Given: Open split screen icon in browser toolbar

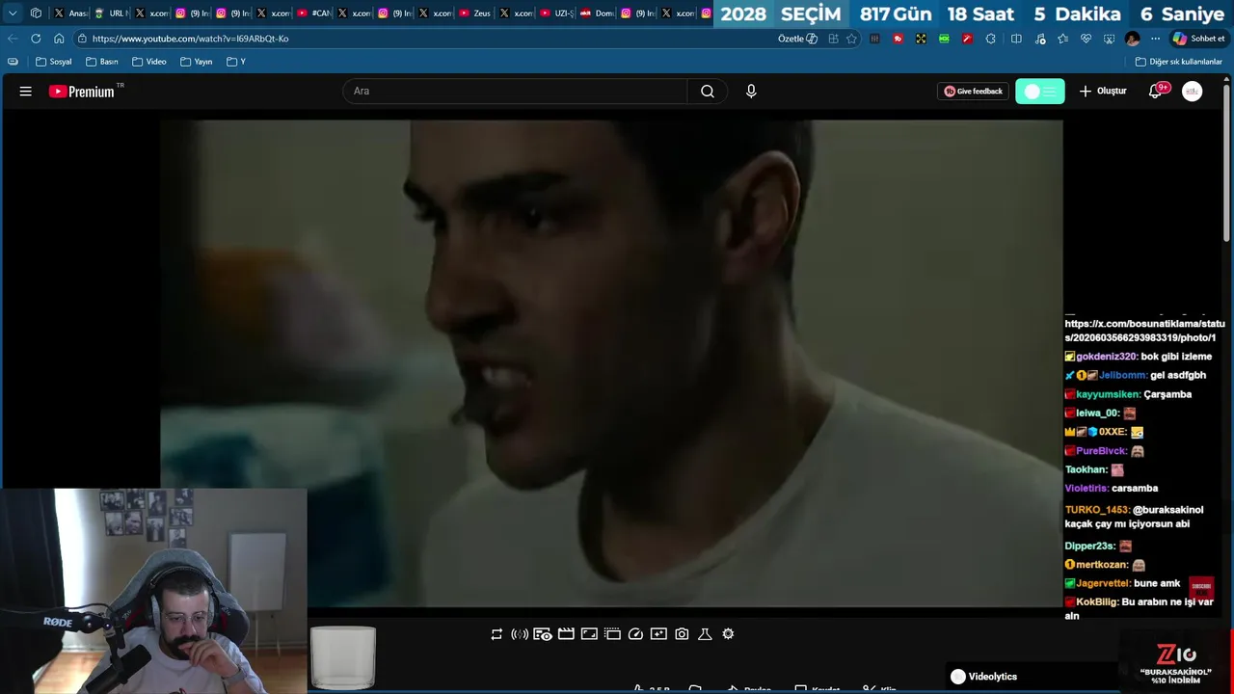Looking at the screenshot, I should click(1016, 39).
